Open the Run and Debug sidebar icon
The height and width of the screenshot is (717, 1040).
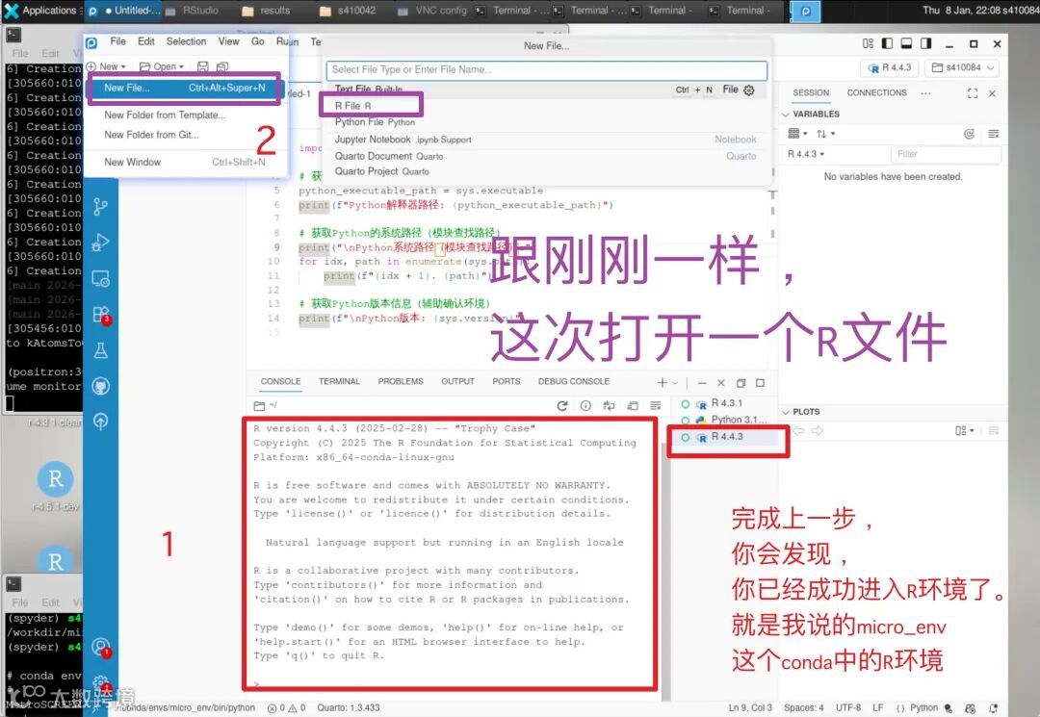pyautogui.click(x=100, y=243)
